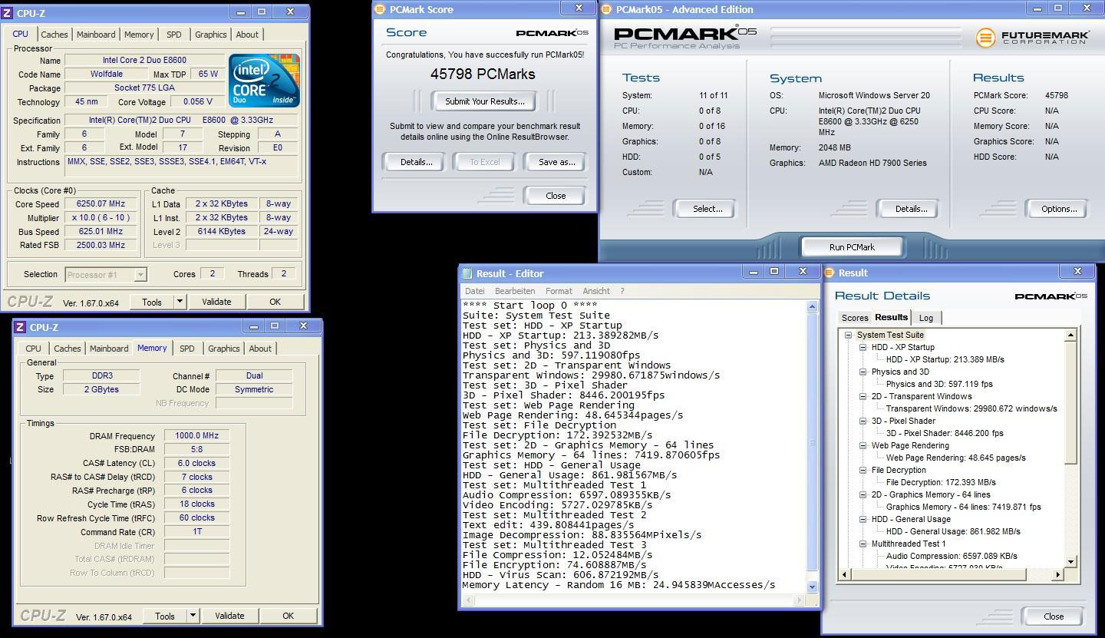Open About tab in memory CPU-Z window
The image size is (1105, 638).
[x=260, y=349]
